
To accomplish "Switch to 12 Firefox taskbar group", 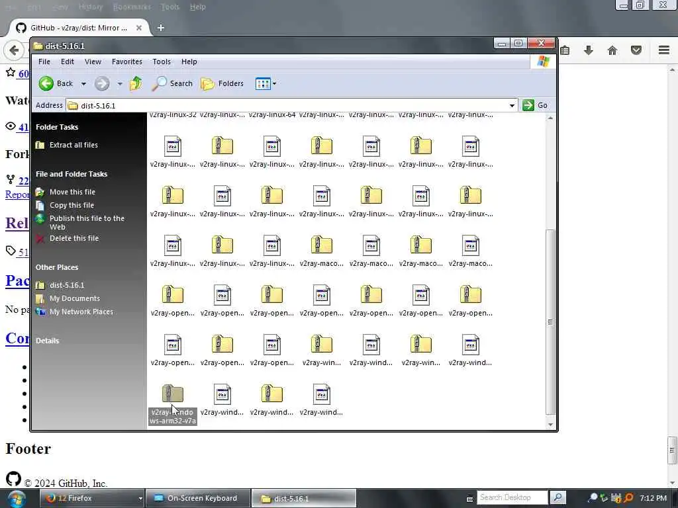I will point(91,499).
